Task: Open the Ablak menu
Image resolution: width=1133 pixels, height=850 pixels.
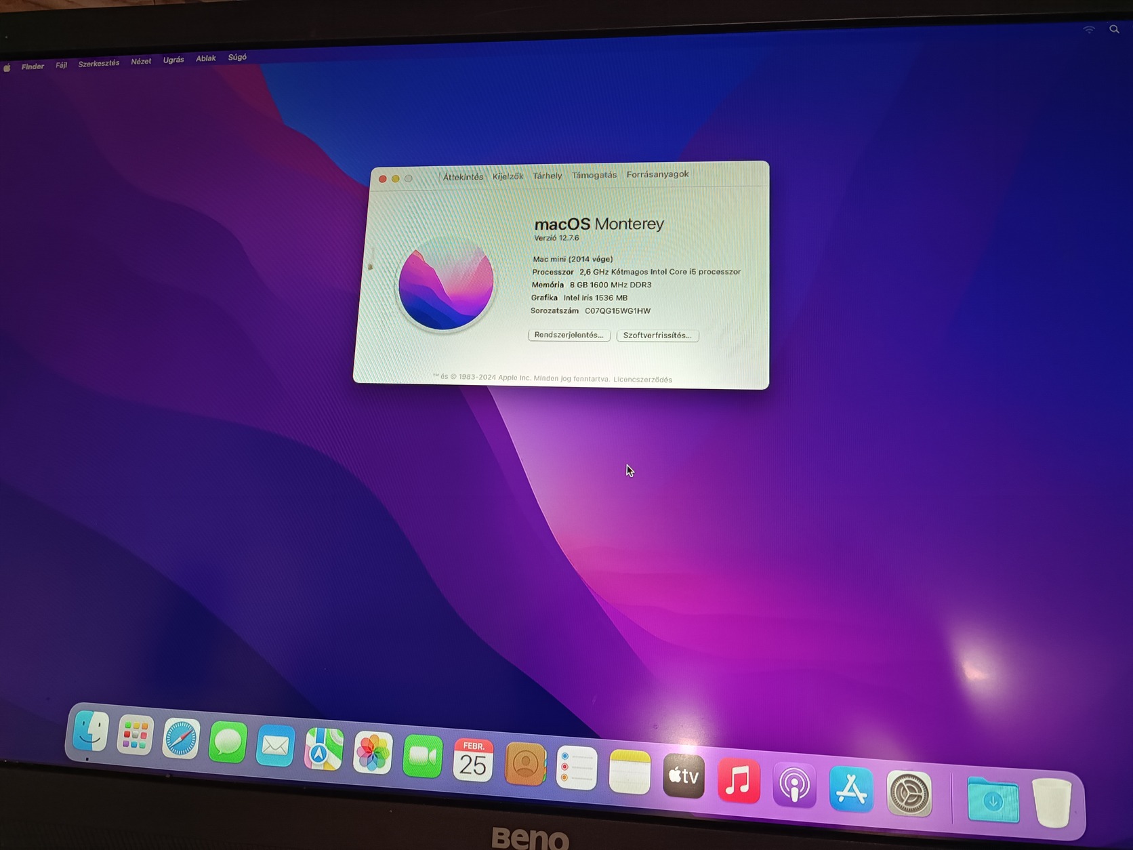Action: (206, 58)
